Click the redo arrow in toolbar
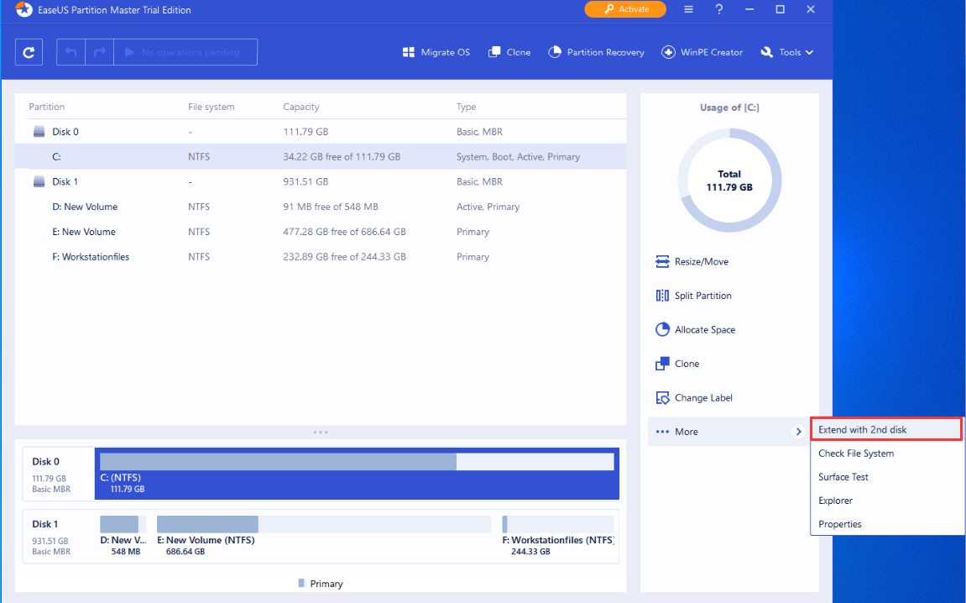The image size is (966, 603). 99,52
